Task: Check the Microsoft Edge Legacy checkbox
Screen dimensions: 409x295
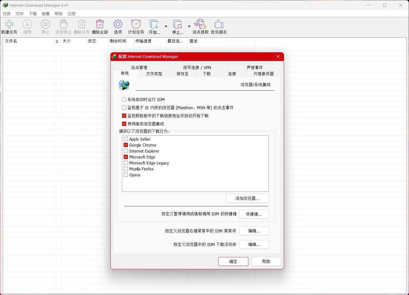Action: (126, 163)
